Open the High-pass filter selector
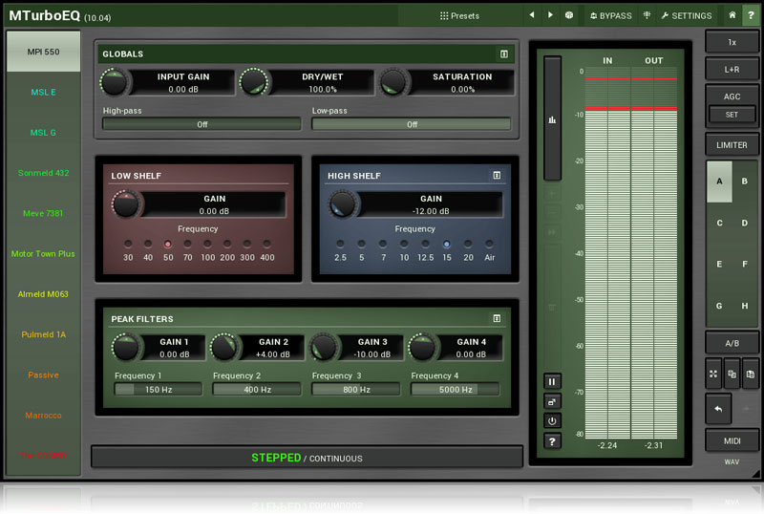 (x=202, y=124)
